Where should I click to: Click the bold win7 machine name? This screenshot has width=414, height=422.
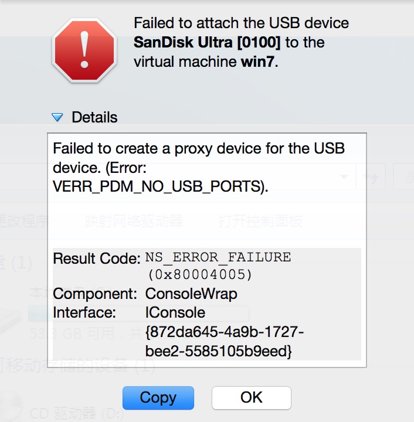(257, 62)
